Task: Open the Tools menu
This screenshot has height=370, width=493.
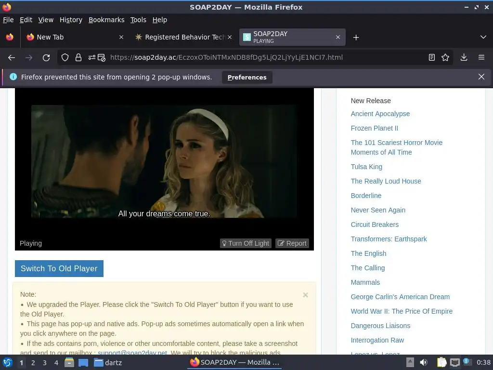Action: coord(138,20)
